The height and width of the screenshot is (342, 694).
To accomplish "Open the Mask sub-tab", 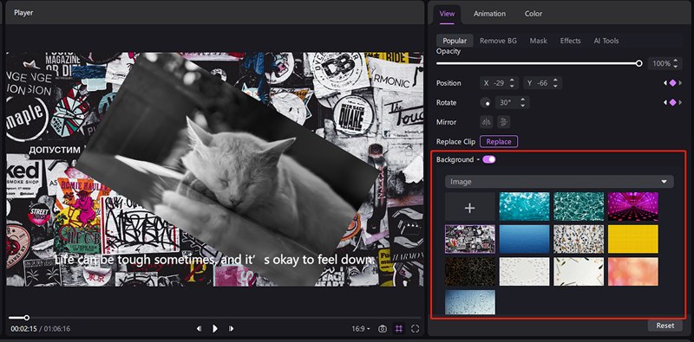I will click(538, 41).
